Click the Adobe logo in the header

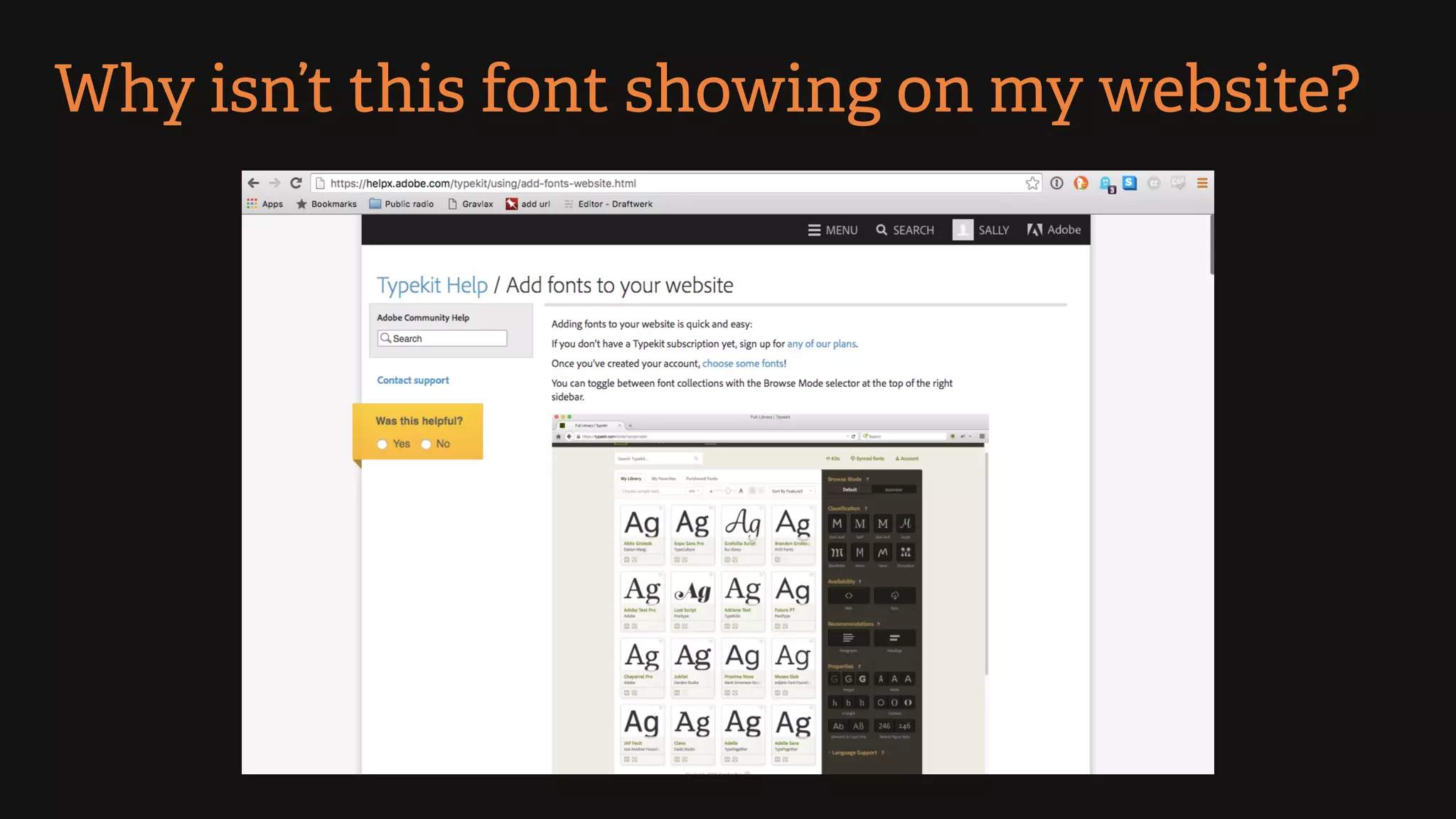[1054, 230]
